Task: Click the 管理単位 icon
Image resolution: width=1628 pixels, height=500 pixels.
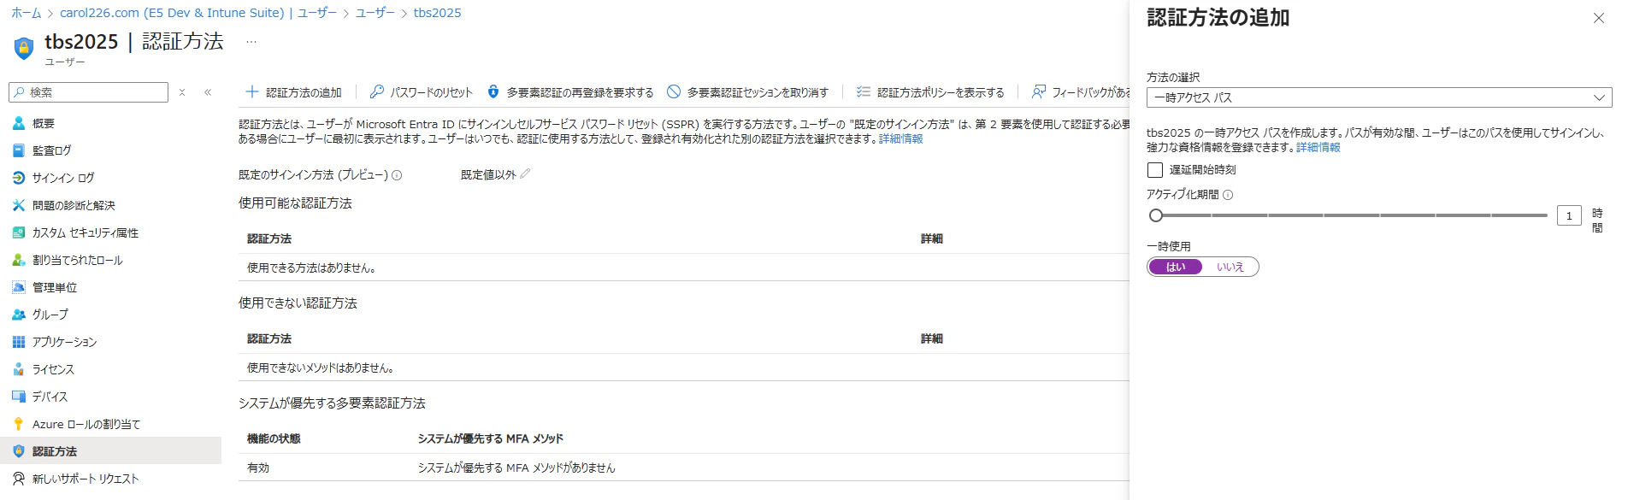Action: [x=19, y=287]
